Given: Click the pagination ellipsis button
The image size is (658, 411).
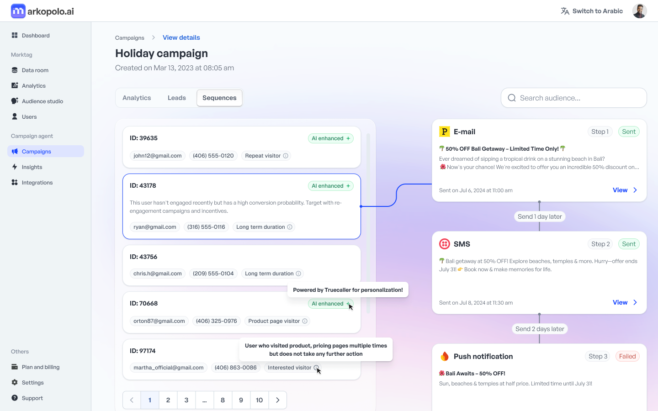Looking at the screenshot, I should tap(205, 400).
